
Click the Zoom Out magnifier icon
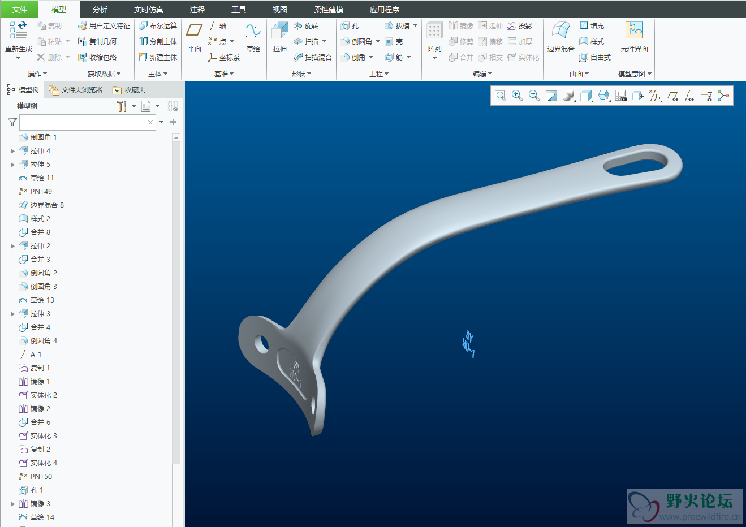click(534, 96)
